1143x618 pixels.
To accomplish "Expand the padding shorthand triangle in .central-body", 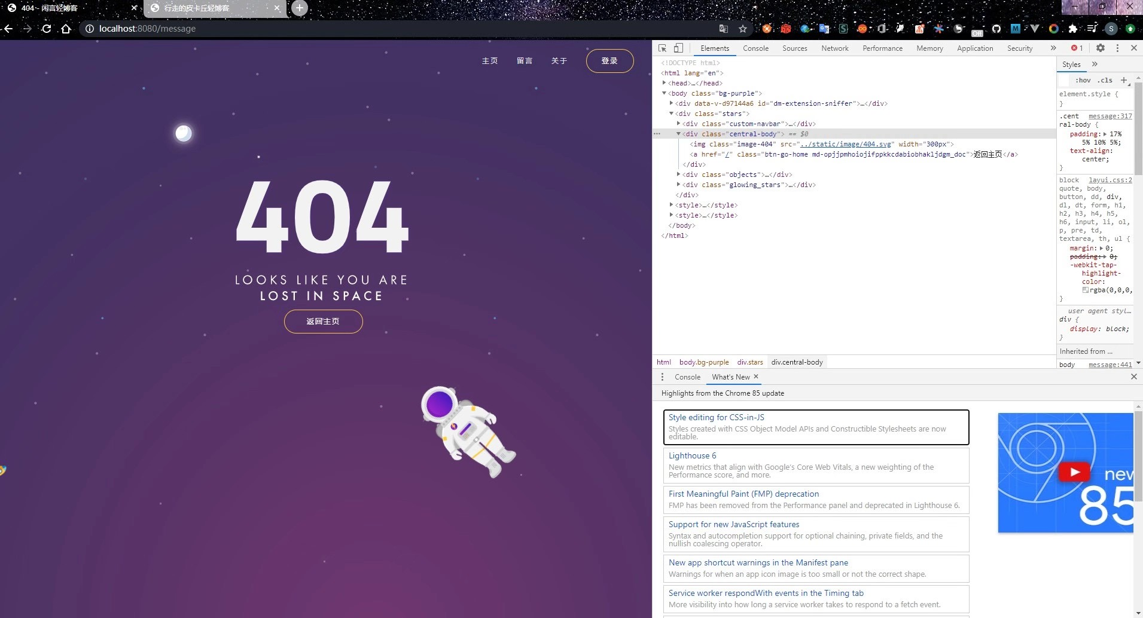I will [1105, 134].
